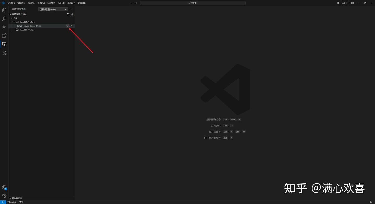This screenshot has width=375, height=204.
Task: Open the 编辑(E) menu
Action: tap(21, 3)
